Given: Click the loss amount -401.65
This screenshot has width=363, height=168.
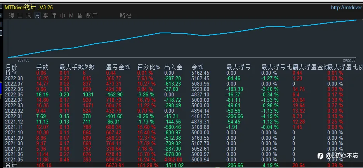Looking at the screenshot, I should click(x=114, y=116).
